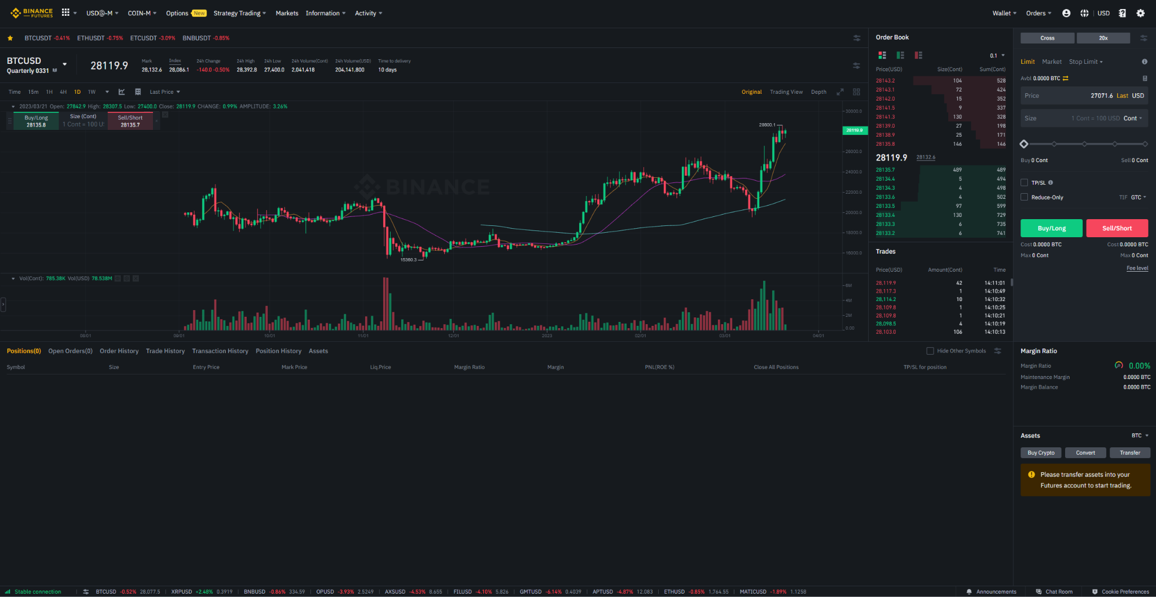Open Assets BTC currency dropdown
1156x597 pixels.
click(1140, 435)
